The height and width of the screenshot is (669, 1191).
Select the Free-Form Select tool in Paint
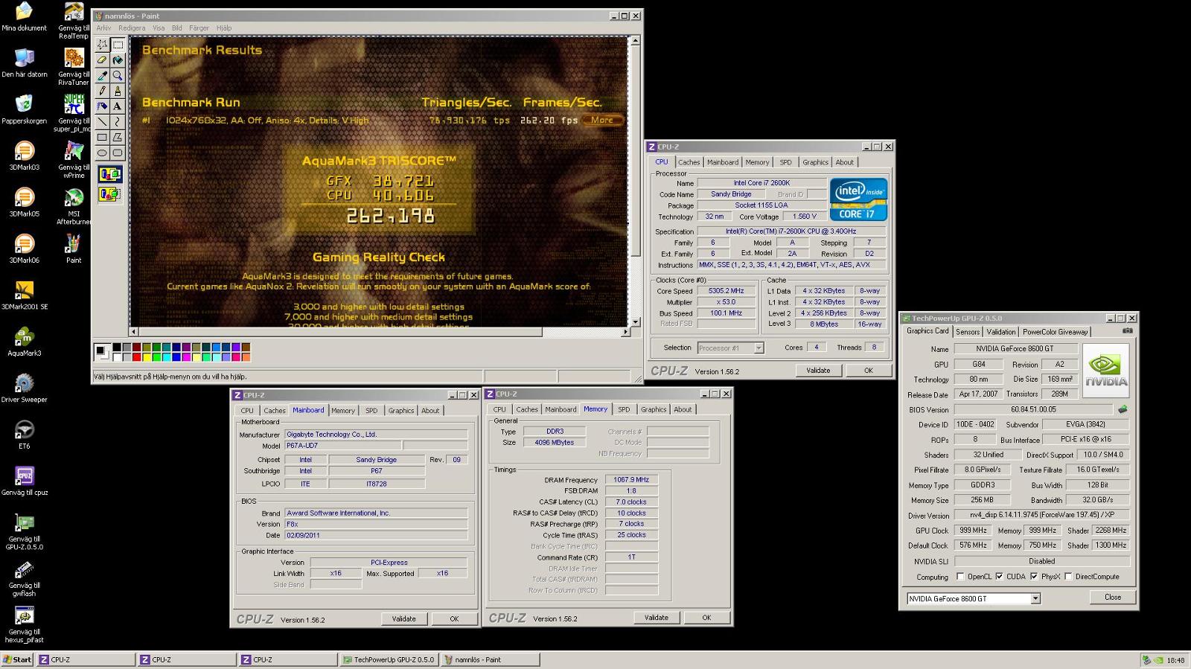102,45
